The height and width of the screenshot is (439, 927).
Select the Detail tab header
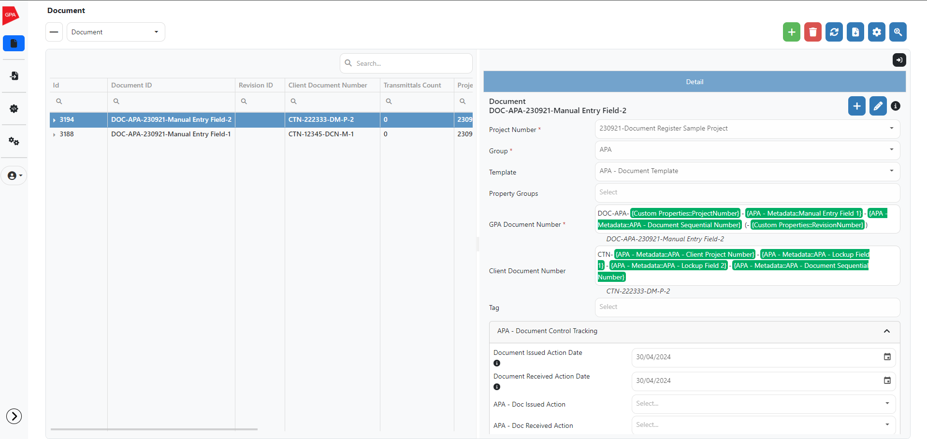[x=694, y=82]
